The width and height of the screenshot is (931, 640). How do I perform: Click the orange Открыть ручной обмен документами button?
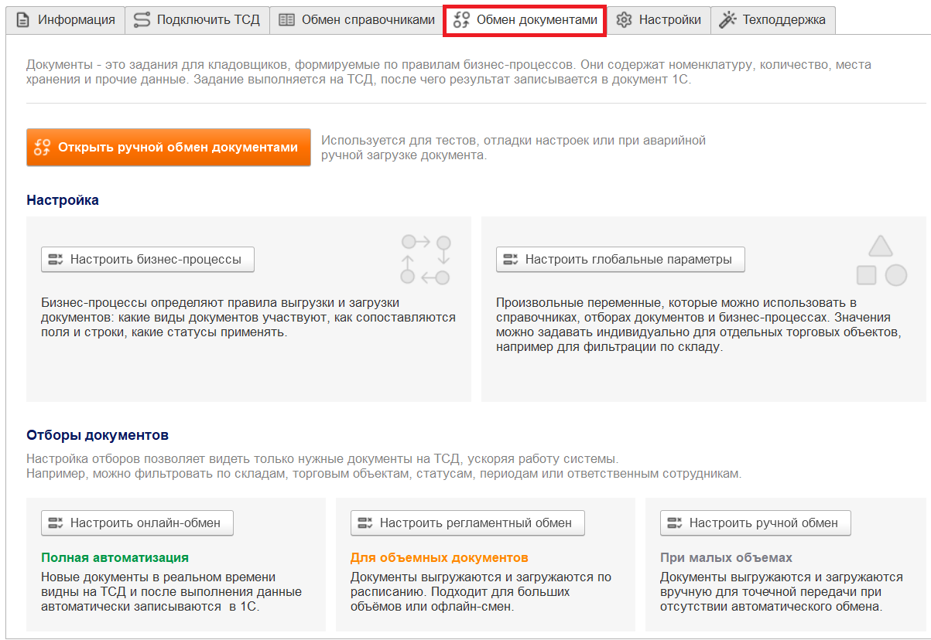(169, 147)
